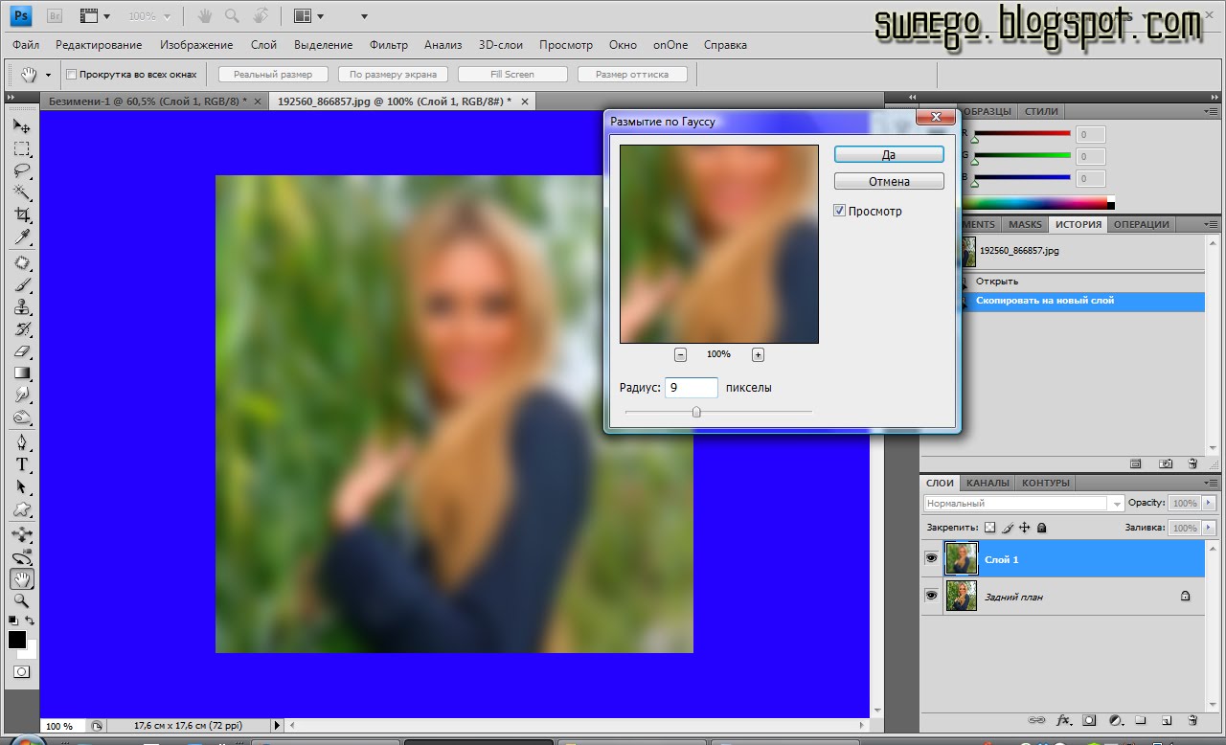The width and height of the screenshot is (1226, 745).
Task: Switch to the 'Безимени-1' document tab
Action: point(153,101)
